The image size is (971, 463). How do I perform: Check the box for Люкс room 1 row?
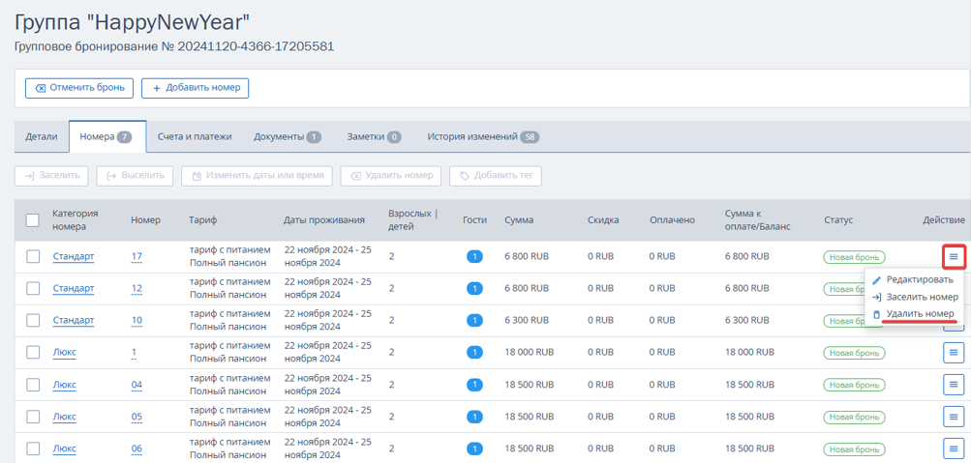pos(33,353)
